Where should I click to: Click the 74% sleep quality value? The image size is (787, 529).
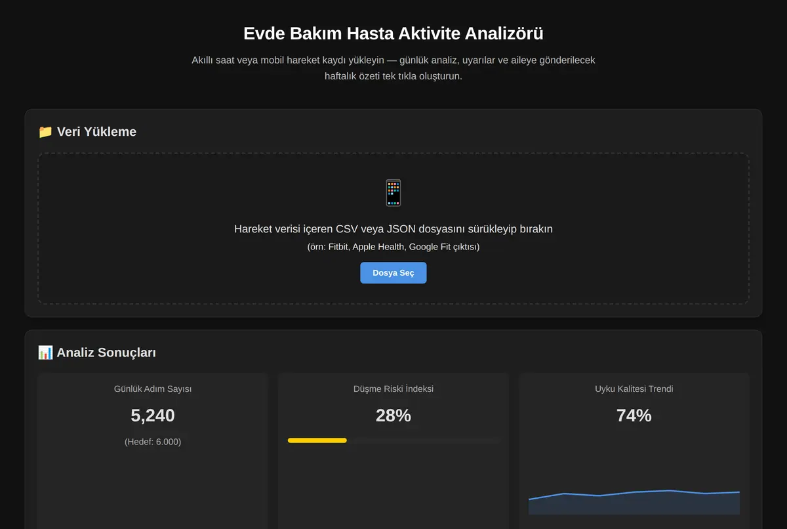click(634, 415)
